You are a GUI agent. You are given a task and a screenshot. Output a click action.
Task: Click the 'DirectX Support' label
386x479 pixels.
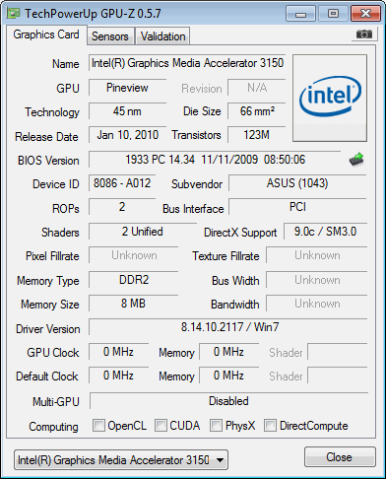(x=240, y=233)
